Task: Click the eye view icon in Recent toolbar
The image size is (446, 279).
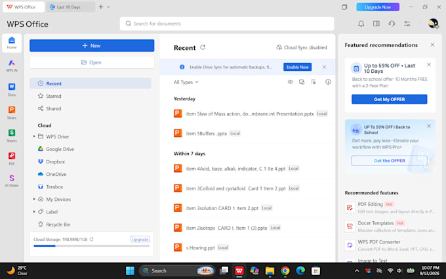Action: pyautogui.click(x=290, y=82)
